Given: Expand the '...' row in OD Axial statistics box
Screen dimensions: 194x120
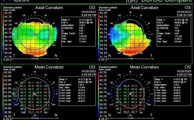Looking at the screenshot, I should tap(63, 45).
